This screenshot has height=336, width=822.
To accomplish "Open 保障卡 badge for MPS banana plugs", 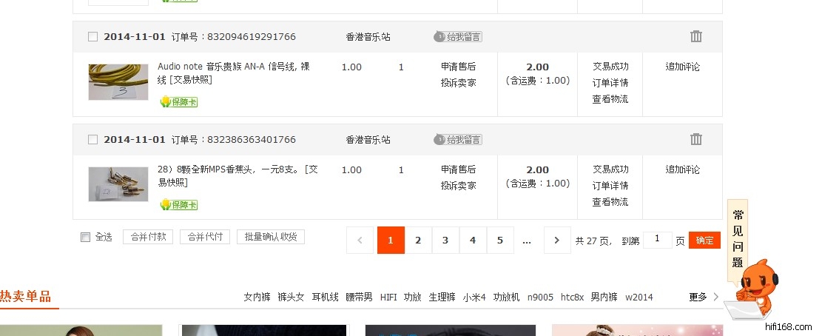I will tap(178, 204).
